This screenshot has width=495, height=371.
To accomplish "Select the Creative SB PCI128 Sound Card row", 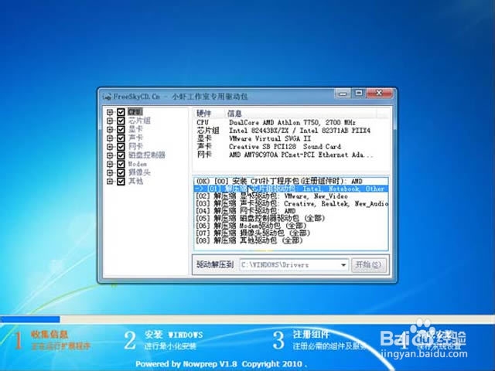I will click(284, 147).
